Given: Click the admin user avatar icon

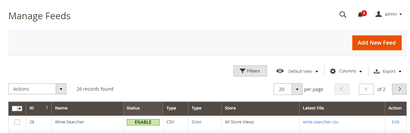Looking at the screenshot, I should 378,14.
